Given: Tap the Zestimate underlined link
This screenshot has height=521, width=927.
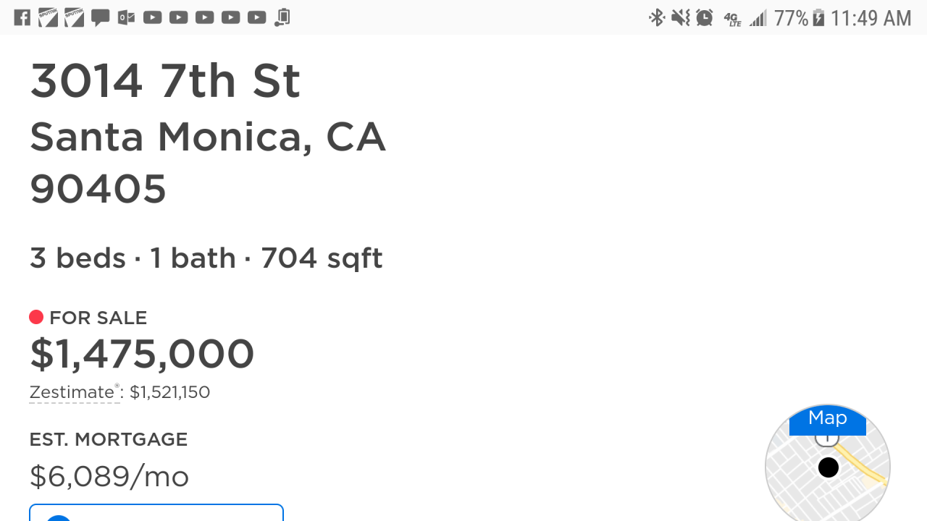Looking at the screenshot, I should click(72, 392).
